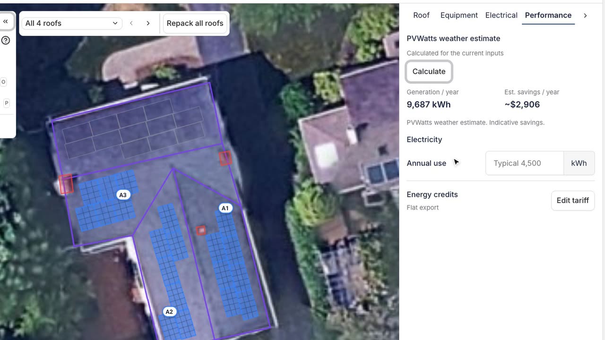Select red obstruction right of upper roof
The image size is (605, 340).
(x=225, y=158)
